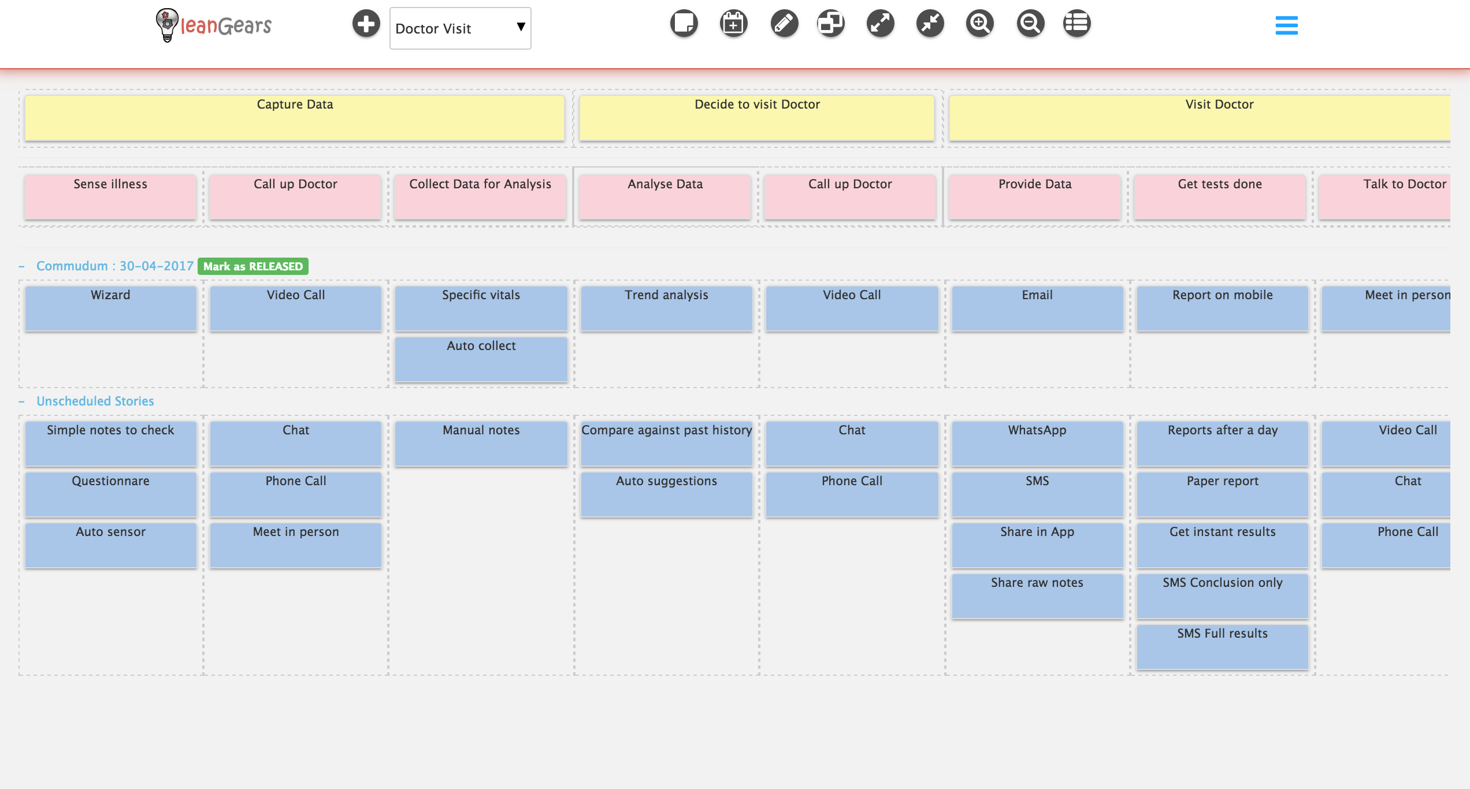Click the Auto collect story card
This screenshot has height=789, width=1470.
481,359
